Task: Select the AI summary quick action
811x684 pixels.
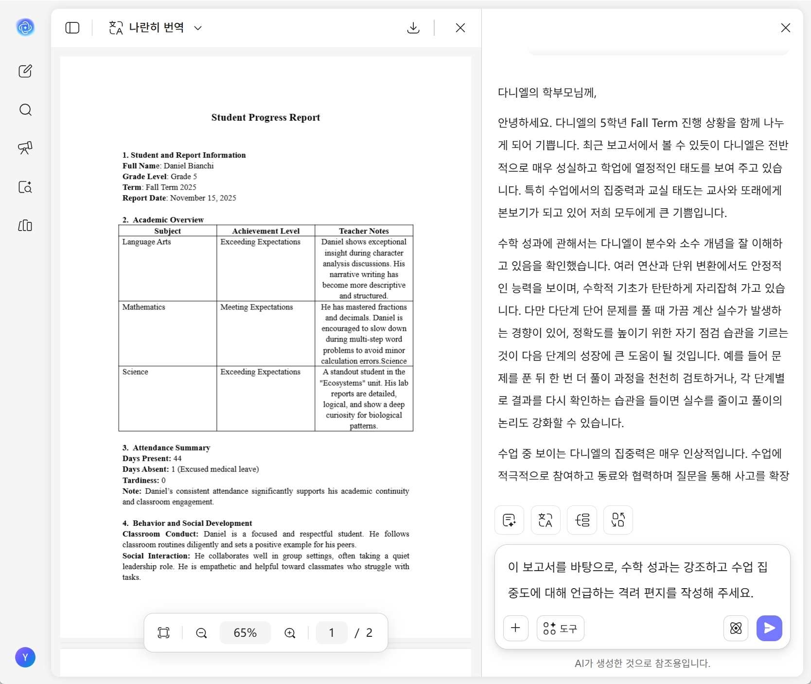Action: pyautogui.click(x=509, y=520)
